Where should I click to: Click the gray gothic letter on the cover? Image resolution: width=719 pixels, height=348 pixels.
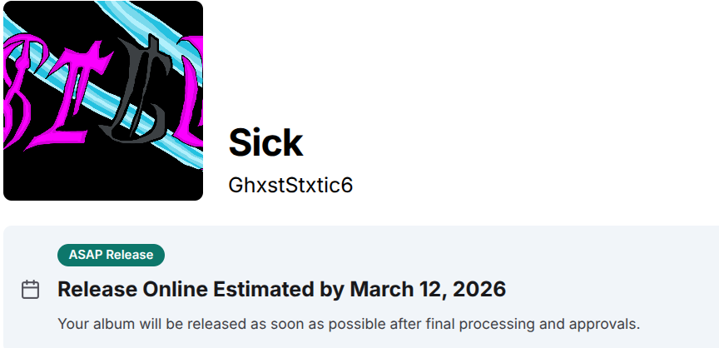(x=139, y=87)
